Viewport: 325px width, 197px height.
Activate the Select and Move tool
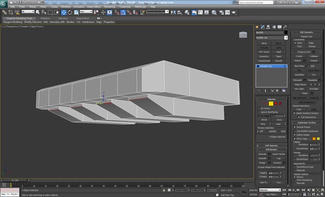(x=64, y=12)
